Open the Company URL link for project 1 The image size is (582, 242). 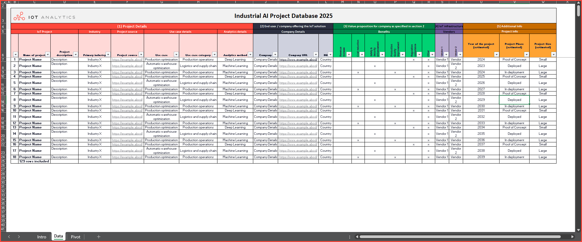pos(298,60)
